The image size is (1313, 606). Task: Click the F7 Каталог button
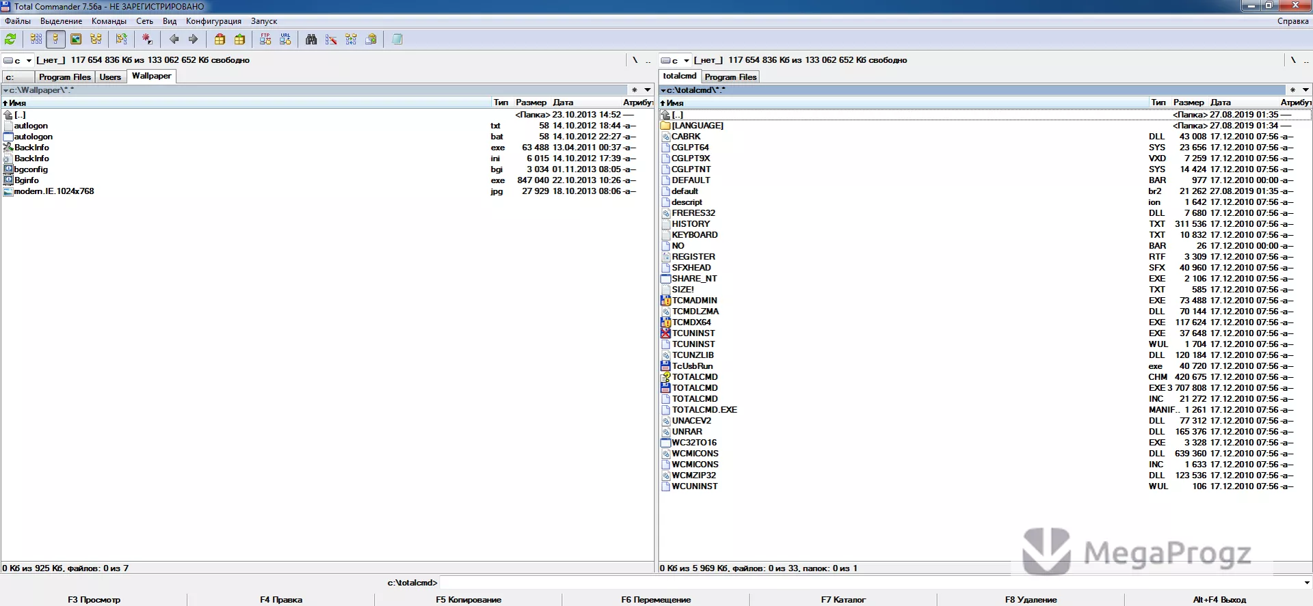pos(843,600)
